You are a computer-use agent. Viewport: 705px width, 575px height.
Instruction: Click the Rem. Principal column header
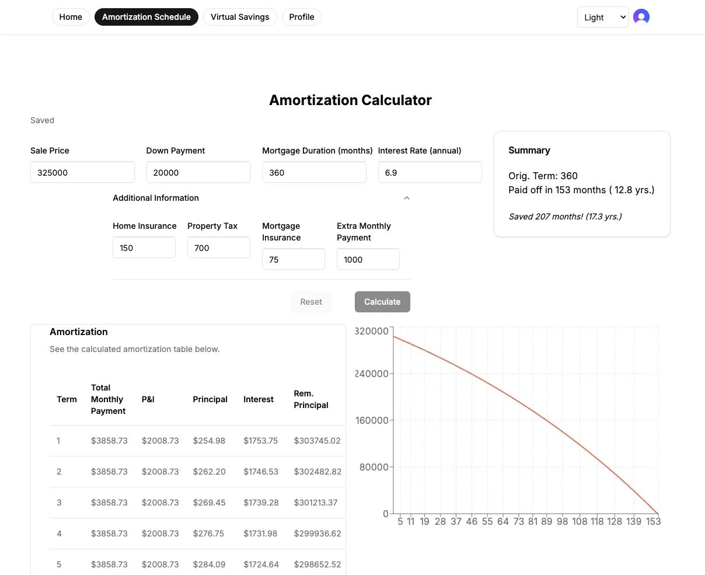click(311, 399)
